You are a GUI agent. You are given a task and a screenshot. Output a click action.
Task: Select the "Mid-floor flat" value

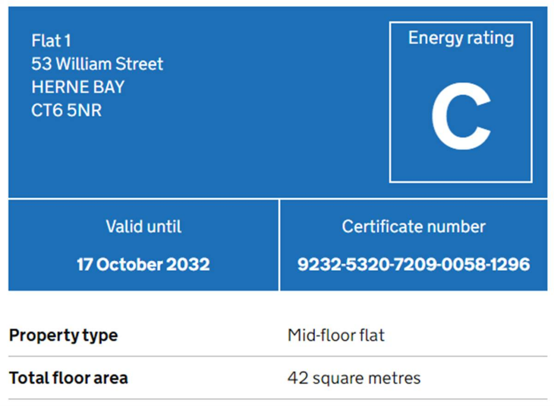point(335,335)
